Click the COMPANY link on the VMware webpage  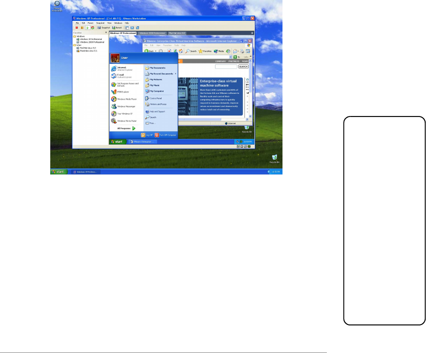(220, 62)
